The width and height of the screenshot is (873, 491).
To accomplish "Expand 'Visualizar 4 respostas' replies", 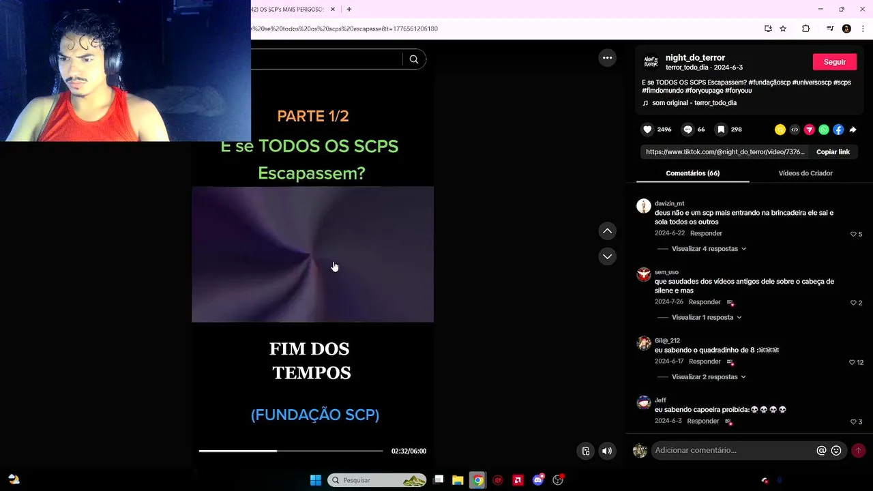I will coord(709,249).
